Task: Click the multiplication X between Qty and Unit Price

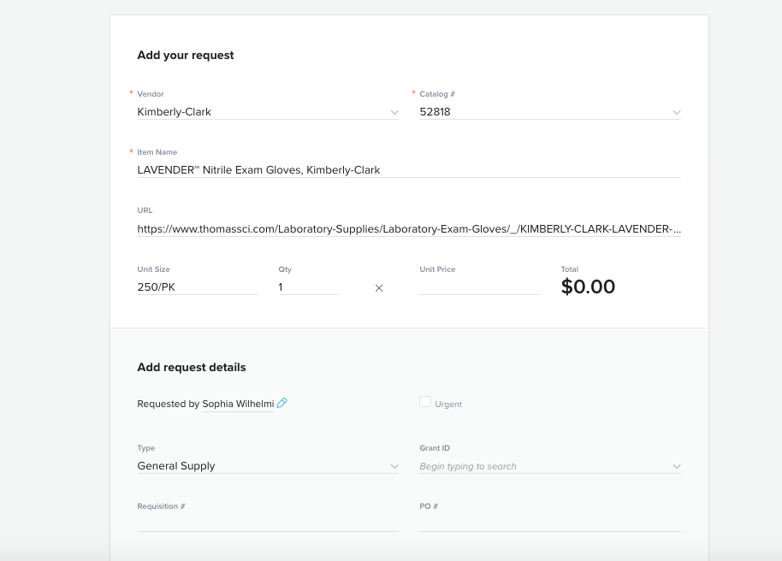Action: point(379,287)
